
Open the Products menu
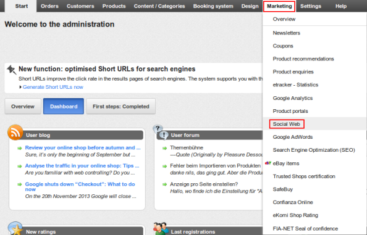click(114, 6)
